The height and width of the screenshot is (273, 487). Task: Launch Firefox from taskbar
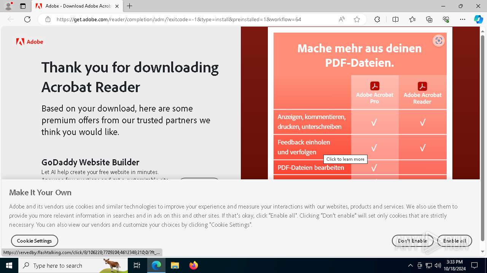coord(193,265)
